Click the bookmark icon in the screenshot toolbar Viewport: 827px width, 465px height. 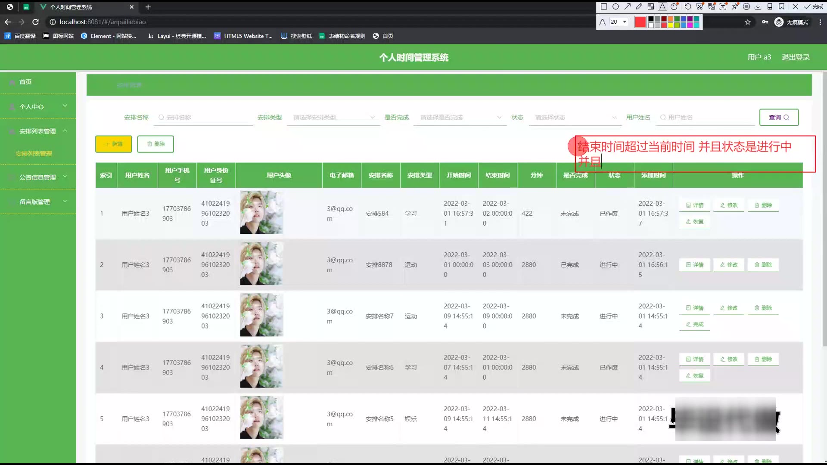(x=781, y=6)
